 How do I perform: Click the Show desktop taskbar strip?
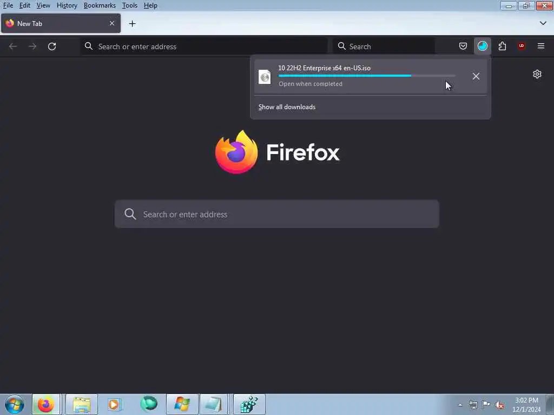(x=550, y=405)
